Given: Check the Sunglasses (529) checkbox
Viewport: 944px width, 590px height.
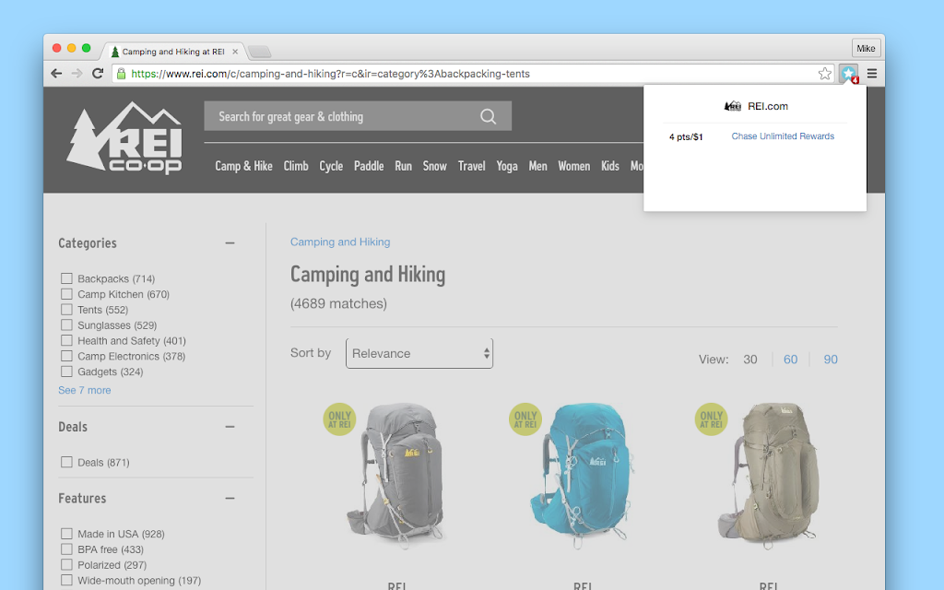Looking at the screenshot, I should 66,325.
